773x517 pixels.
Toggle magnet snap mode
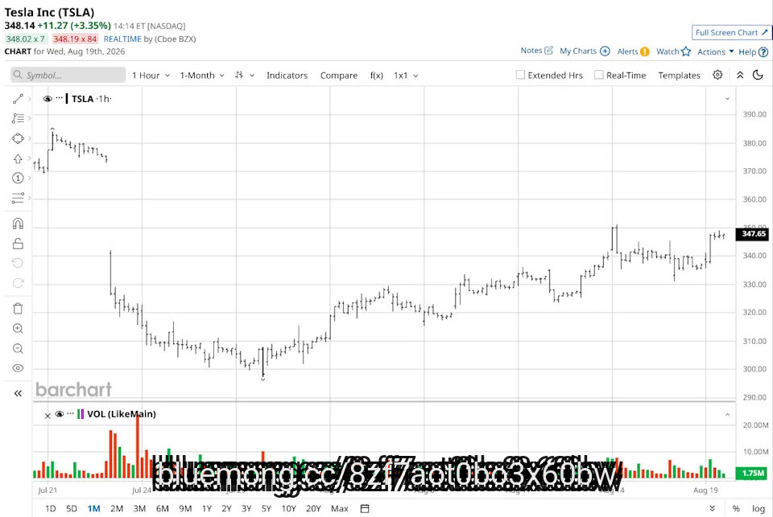point(18,224)
